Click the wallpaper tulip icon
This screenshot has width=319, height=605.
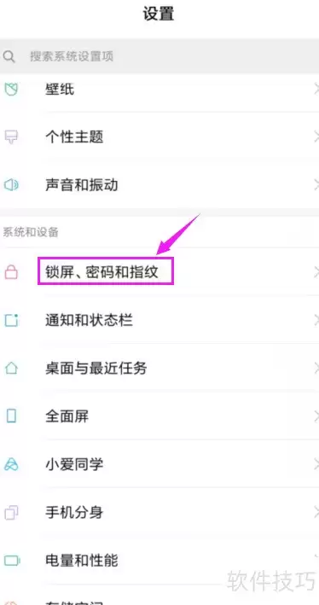[x=11, y=89]
